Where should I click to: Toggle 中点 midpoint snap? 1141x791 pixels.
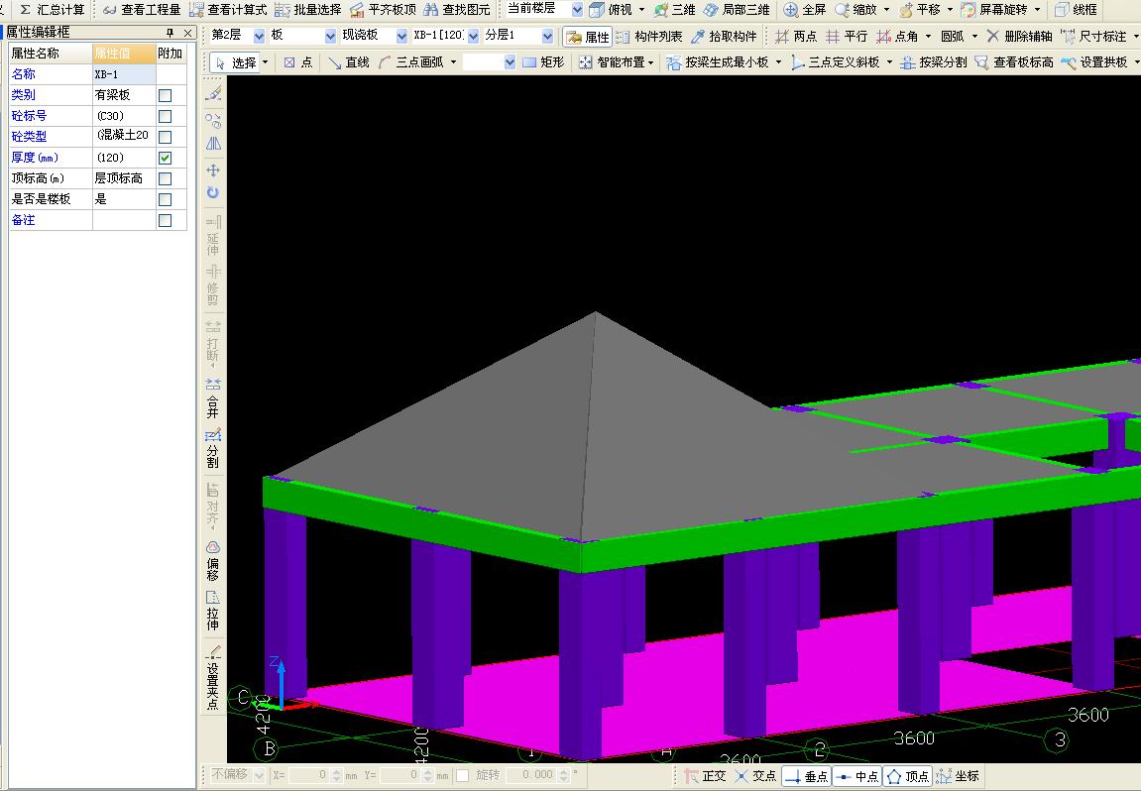point(857,776)
